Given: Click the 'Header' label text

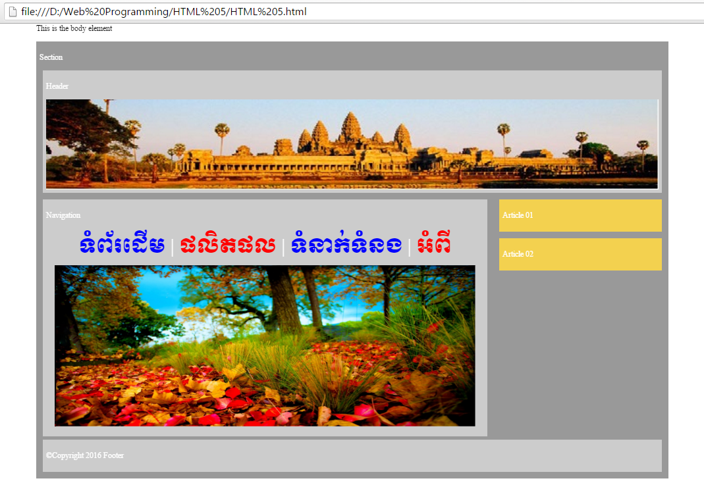Looking at the screenshot, I should pyautogui.click(x=57, y=86).
